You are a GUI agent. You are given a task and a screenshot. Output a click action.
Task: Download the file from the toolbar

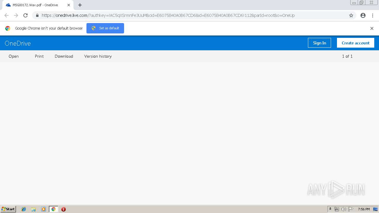64,56
